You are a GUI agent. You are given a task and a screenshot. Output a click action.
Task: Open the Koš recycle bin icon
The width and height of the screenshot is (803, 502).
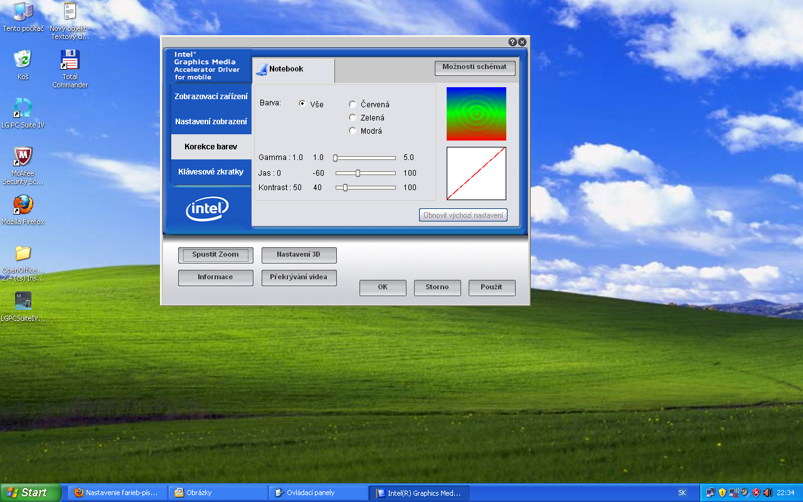[23, 60]
